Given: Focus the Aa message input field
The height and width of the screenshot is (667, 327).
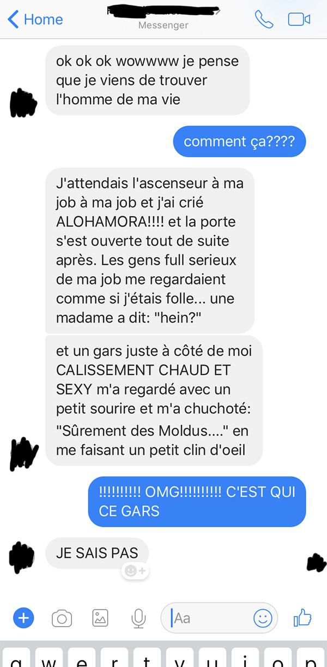Looking at the screenshot, I should pyautogui.click(x=219, y=618).
